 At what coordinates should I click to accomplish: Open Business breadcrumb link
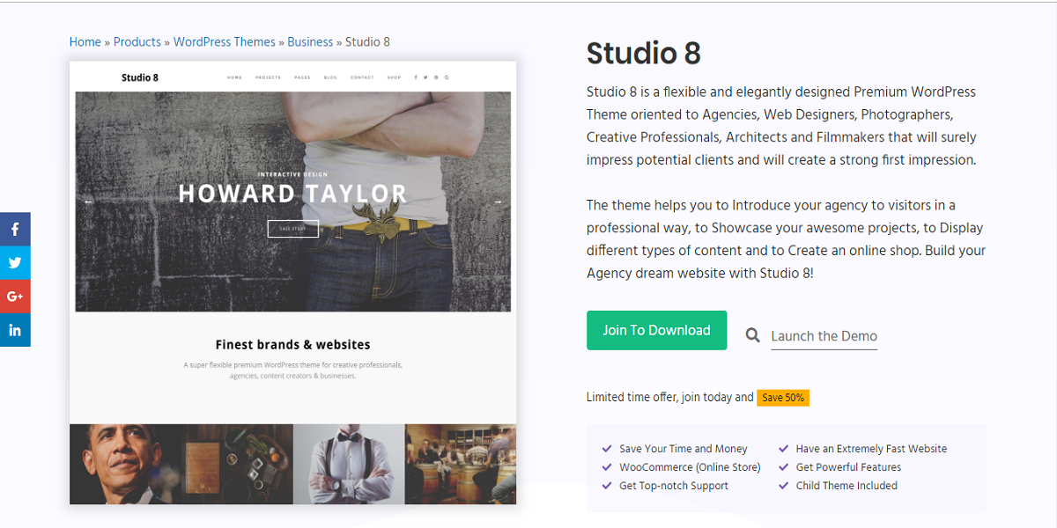pos(310,41)
